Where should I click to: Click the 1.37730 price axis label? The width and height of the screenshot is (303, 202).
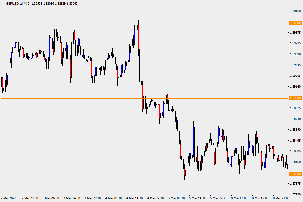click(295, 194)
